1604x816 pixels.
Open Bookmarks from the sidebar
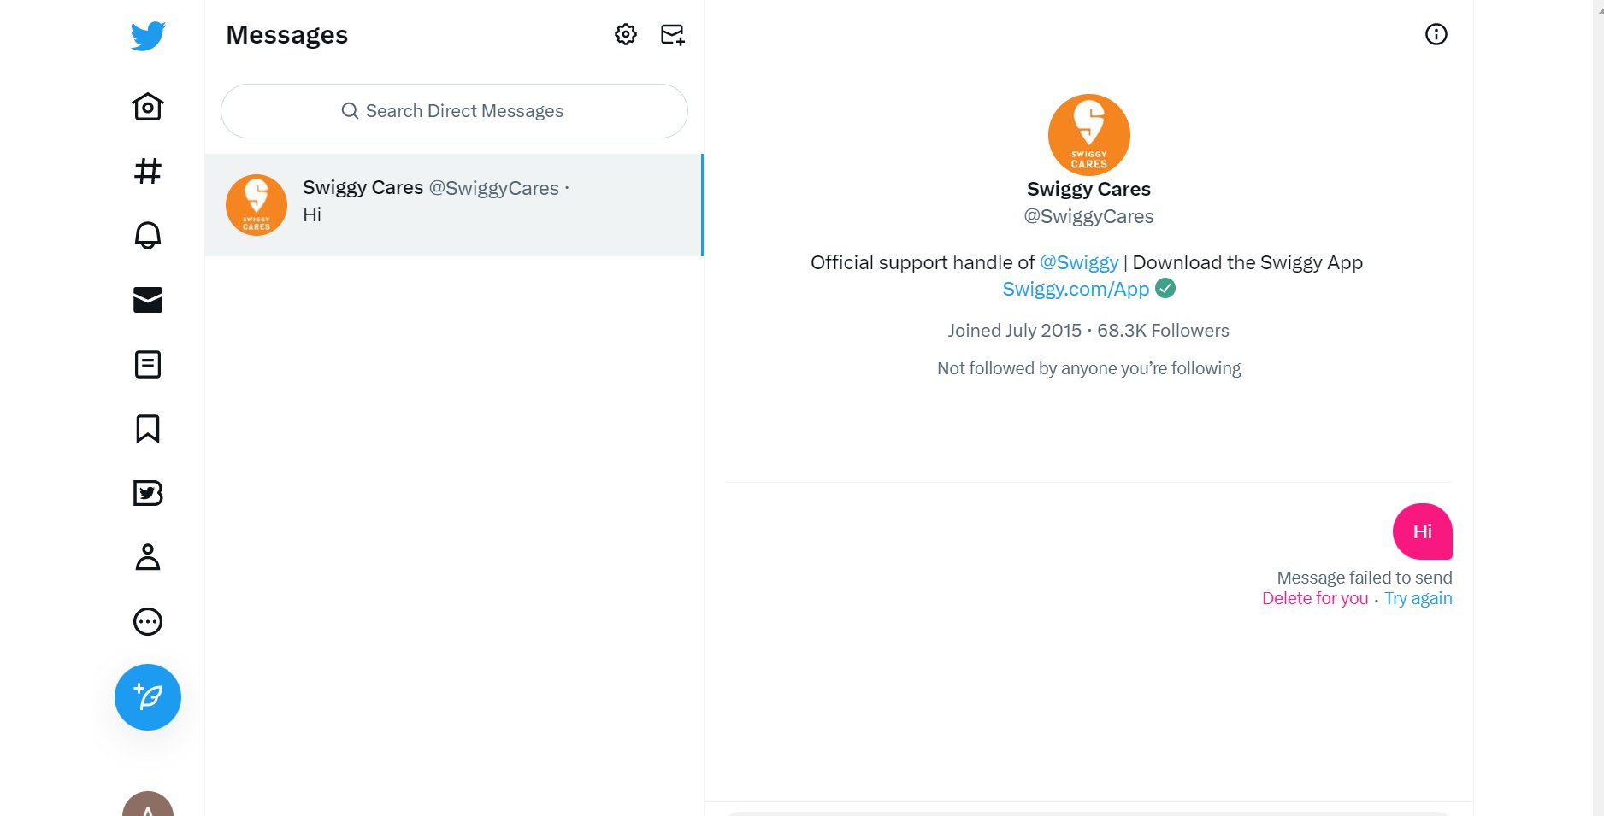(x=147, y=429)
